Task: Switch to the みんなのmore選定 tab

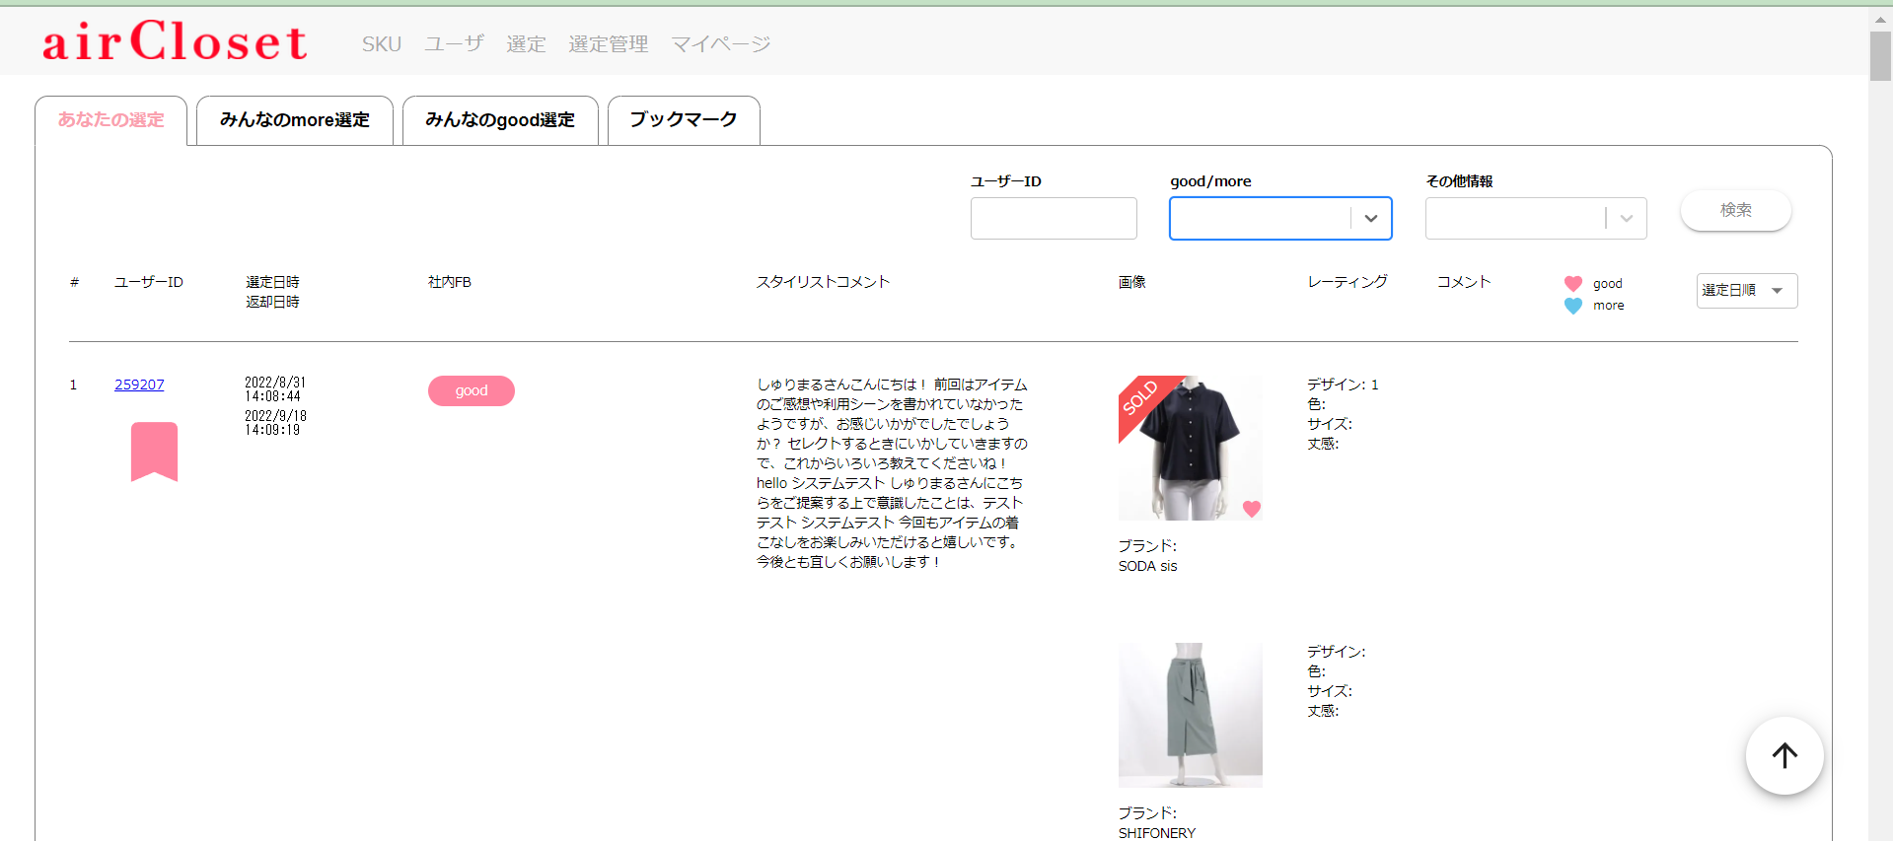Action: click(x=294, y=120)
